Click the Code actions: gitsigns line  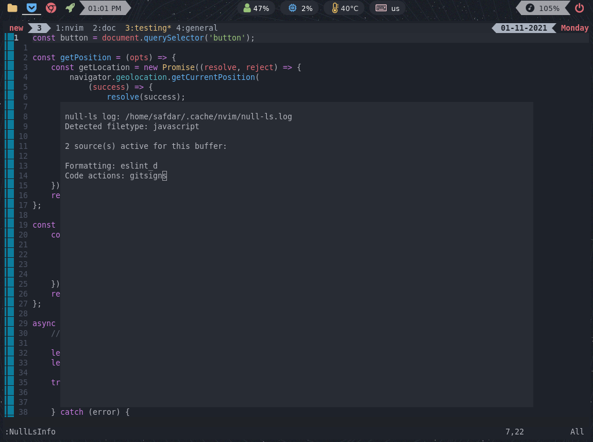[x=116, y=176]
